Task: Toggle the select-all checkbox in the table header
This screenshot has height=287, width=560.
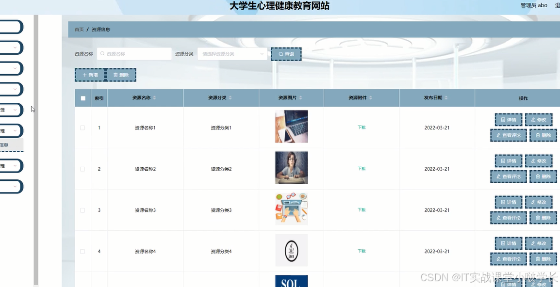Action: click(x=83, y=98)
